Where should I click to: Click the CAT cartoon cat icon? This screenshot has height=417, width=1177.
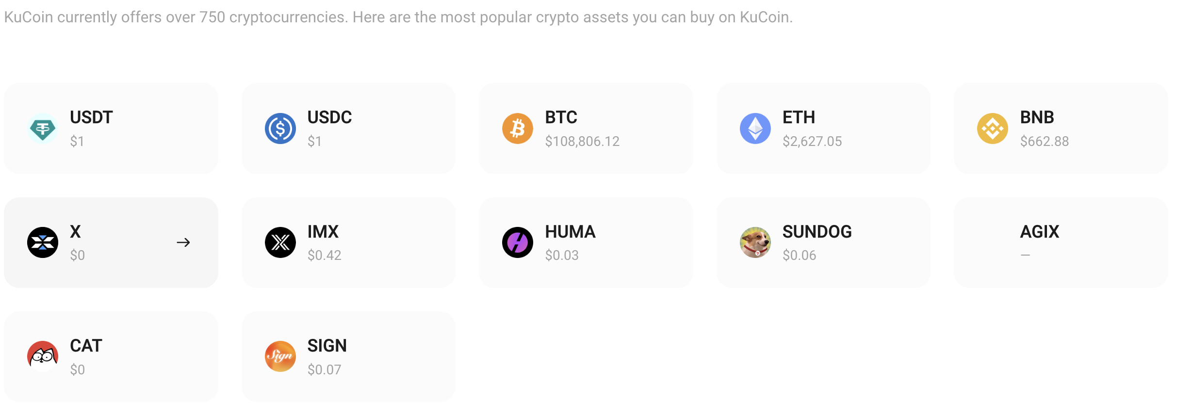click(x=43, y=356)
